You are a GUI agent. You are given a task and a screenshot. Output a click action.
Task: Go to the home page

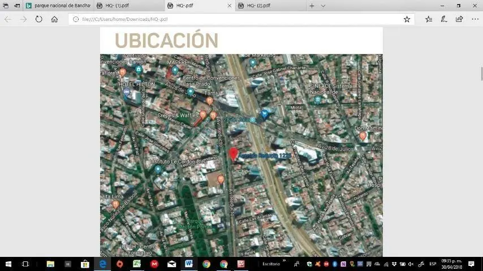coord(54,19)
